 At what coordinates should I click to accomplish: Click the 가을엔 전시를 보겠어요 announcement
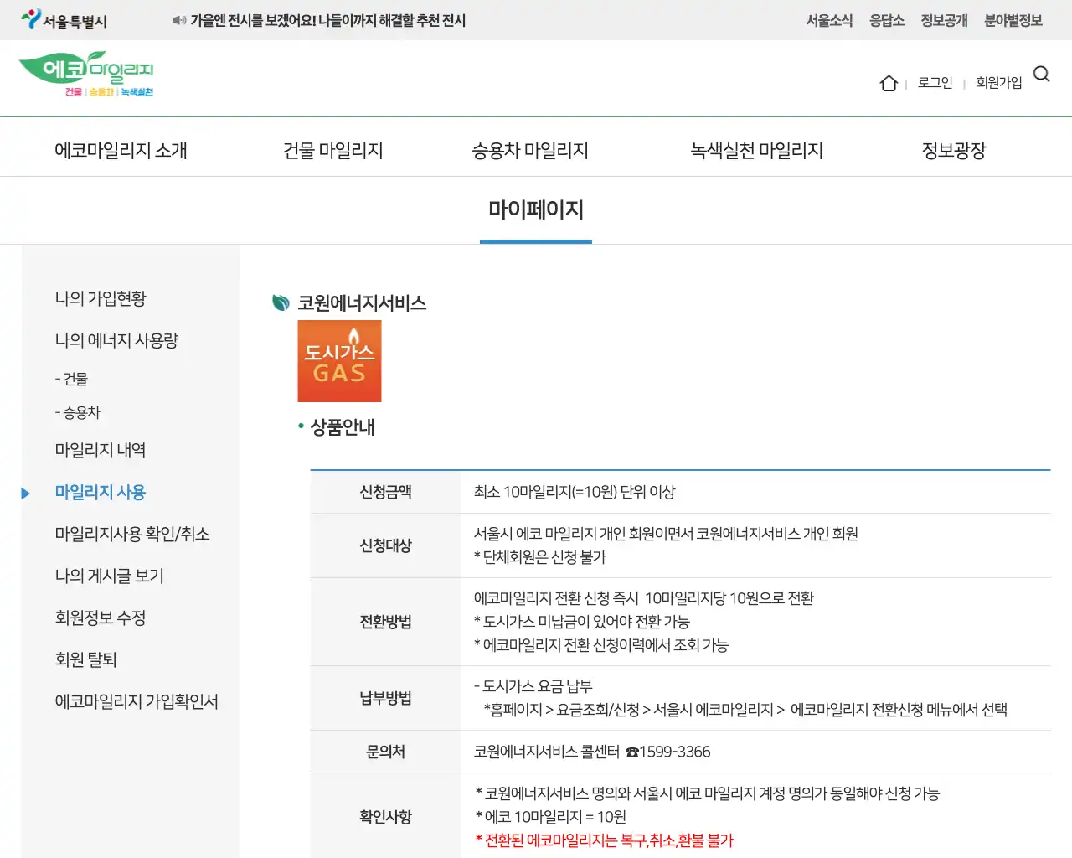[x=327, y=20]
